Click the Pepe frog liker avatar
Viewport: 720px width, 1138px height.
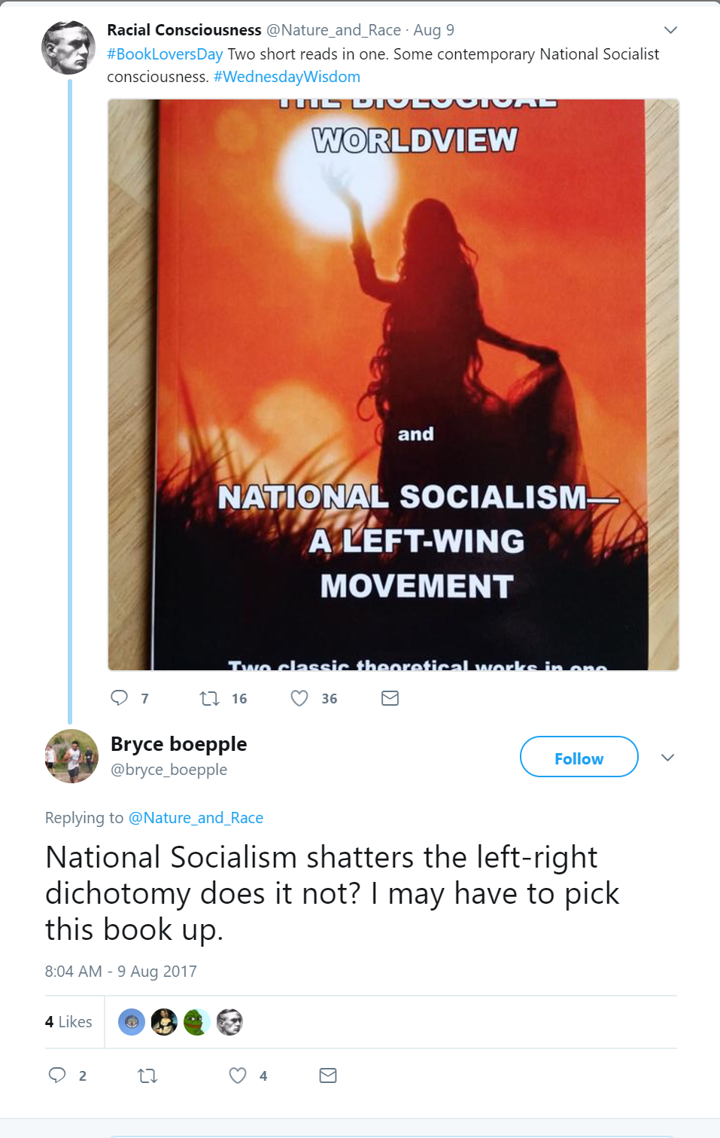pyautogui.click(x=197, y=1022)
